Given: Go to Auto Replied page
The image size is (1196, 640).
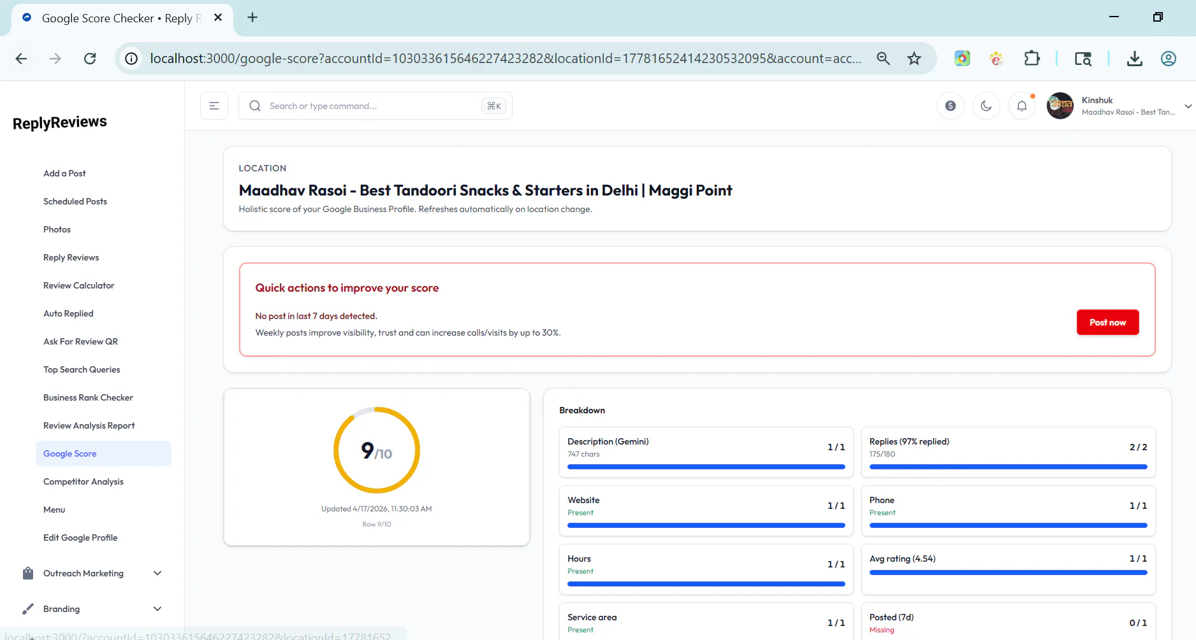Looking at the screenshot, I should click(68, 313).
